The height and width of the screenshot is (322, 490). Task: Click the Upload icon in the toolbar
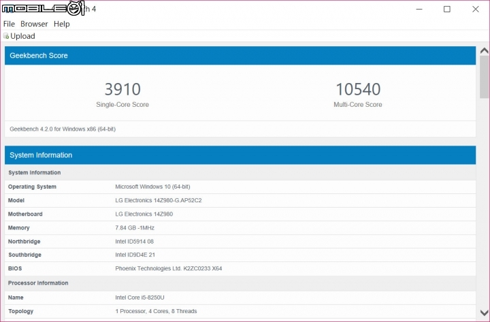point(6,36)
